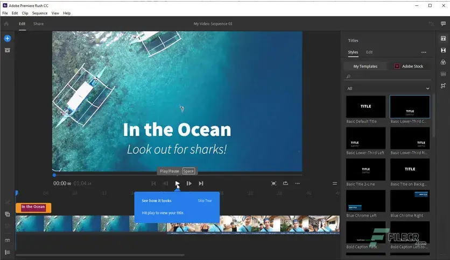The image size is (450, 260).
Task: Click the timeline track controls menu icon
Action: [335, 183]
